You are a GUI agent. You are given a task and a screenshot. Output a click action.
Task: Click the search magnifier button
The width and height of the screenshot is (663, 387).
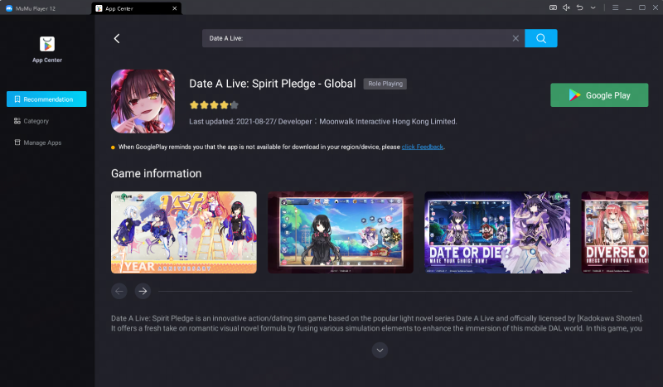point(541,38)
